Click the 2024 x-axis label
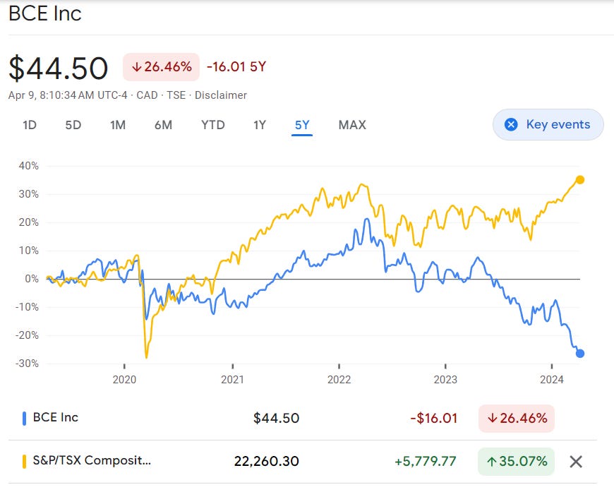Image resolution: width=614 pixels, height=492 pixels. (x=552, y=380)
